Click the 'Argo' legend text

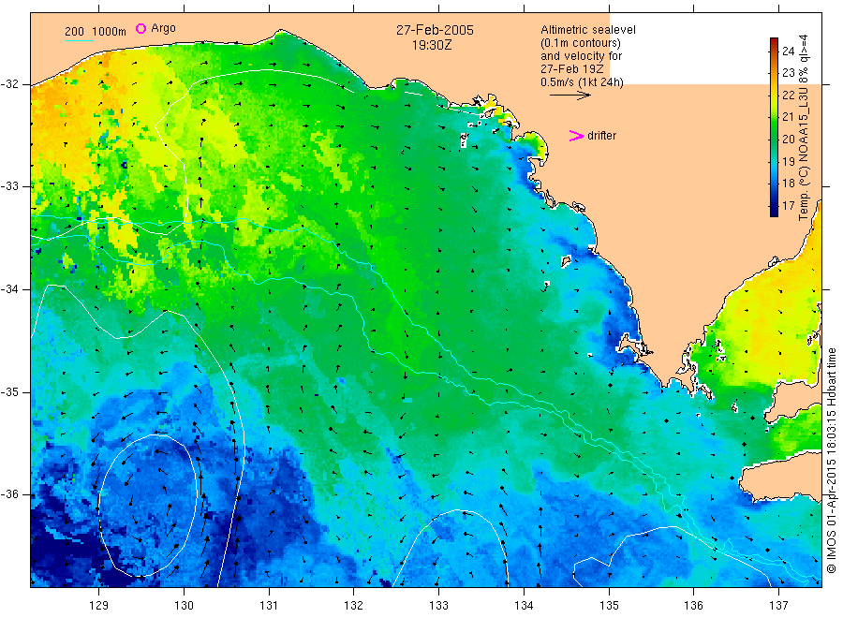(163, 28)
